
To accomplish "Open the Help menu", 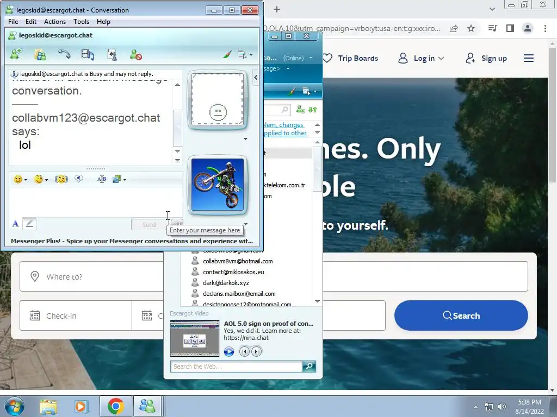I will [x=103, y=22].
